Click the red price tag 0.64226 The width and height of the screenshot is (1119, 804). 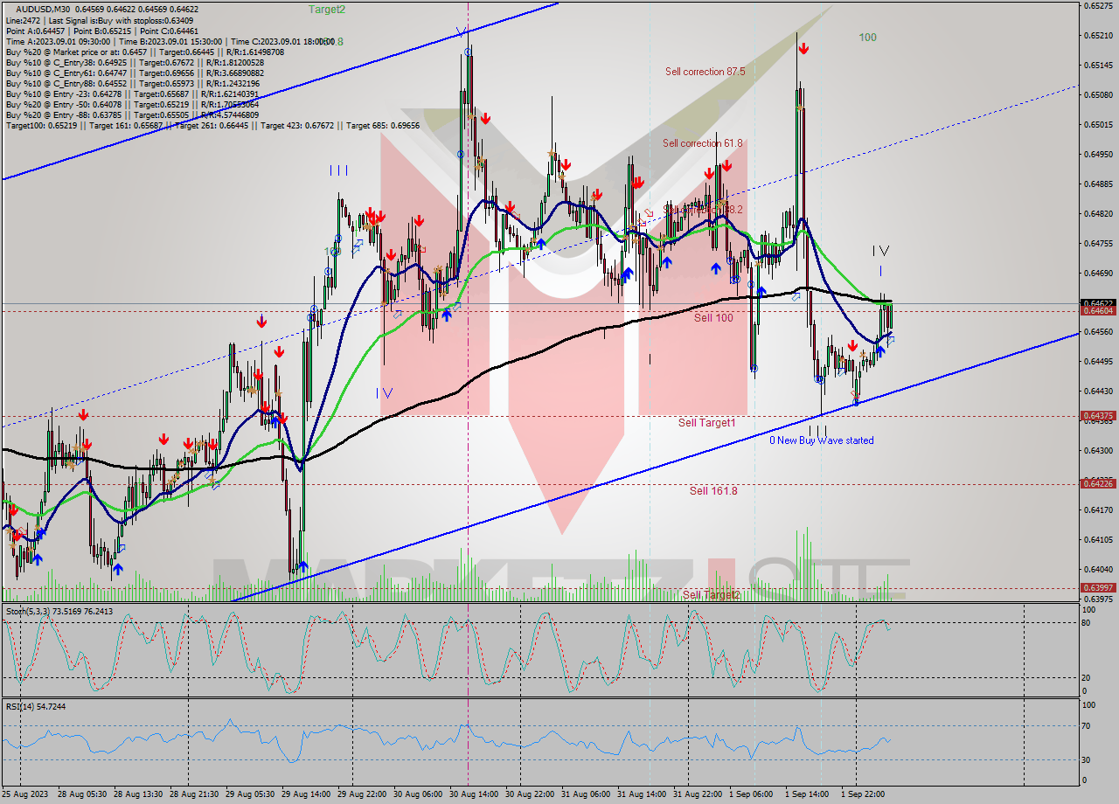[x=1098, y=483]
